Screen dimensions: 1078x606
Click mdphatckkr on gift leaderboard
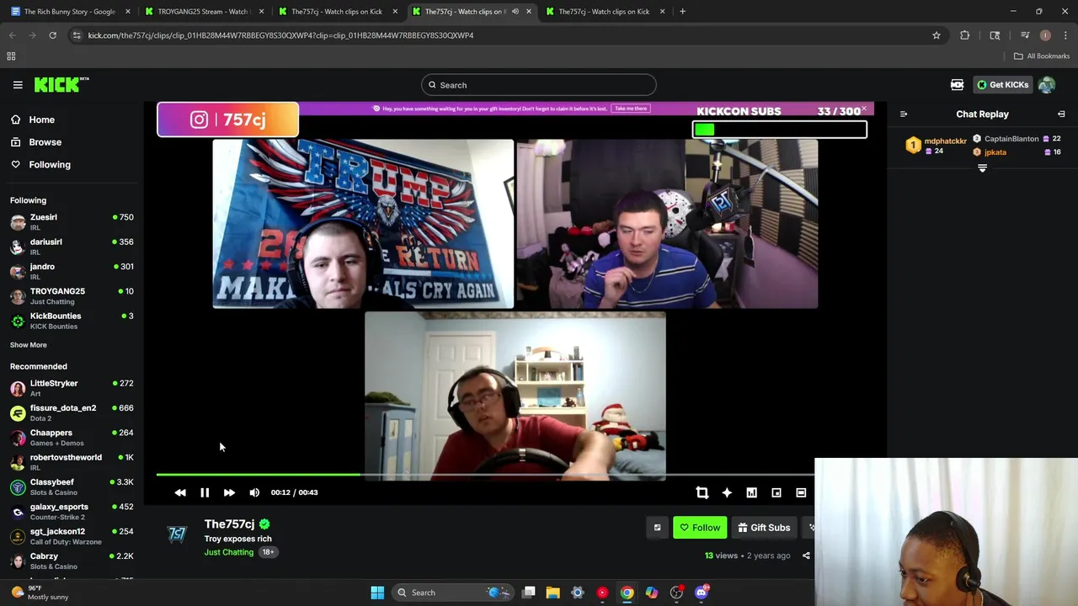(945, 141)
